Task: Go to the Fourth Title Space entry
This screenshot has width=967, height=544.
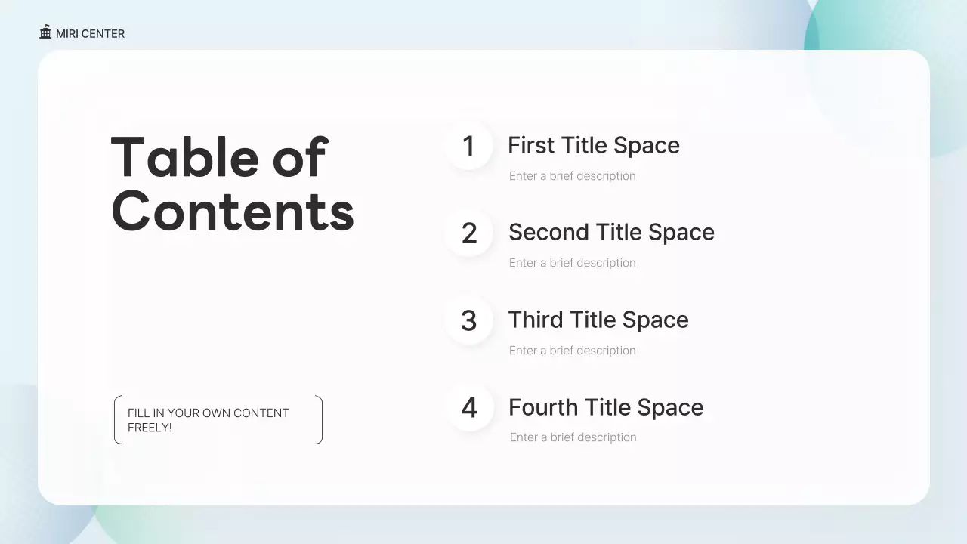Action: pos(605,407)
